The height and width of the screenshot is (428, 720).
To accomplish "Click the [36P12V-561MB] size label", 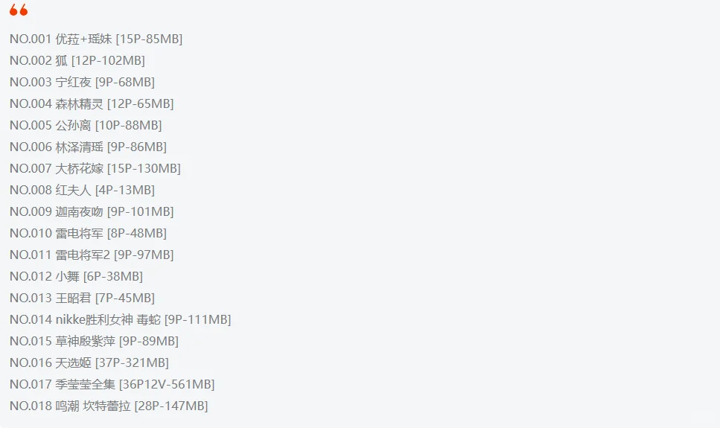I will [x=167, y=384].
